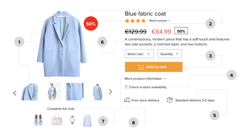The image size is (241, 135).
Task: Open the Select size dropdown
Action: tap(139, 54)
